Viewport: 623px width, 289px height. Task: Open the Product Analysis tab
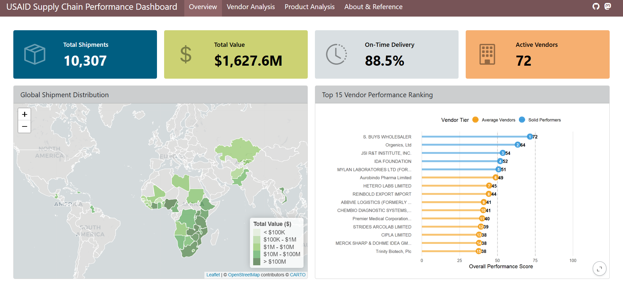309,7
